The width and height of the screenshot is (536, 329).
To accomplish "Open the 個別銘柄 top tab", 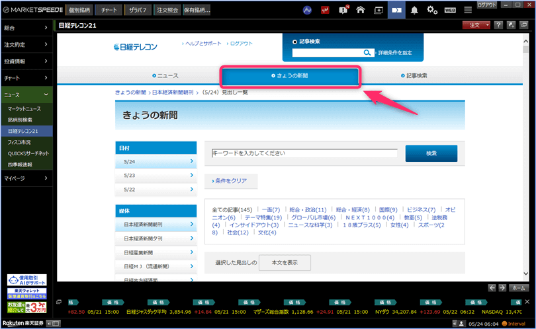I will point(79,10).
